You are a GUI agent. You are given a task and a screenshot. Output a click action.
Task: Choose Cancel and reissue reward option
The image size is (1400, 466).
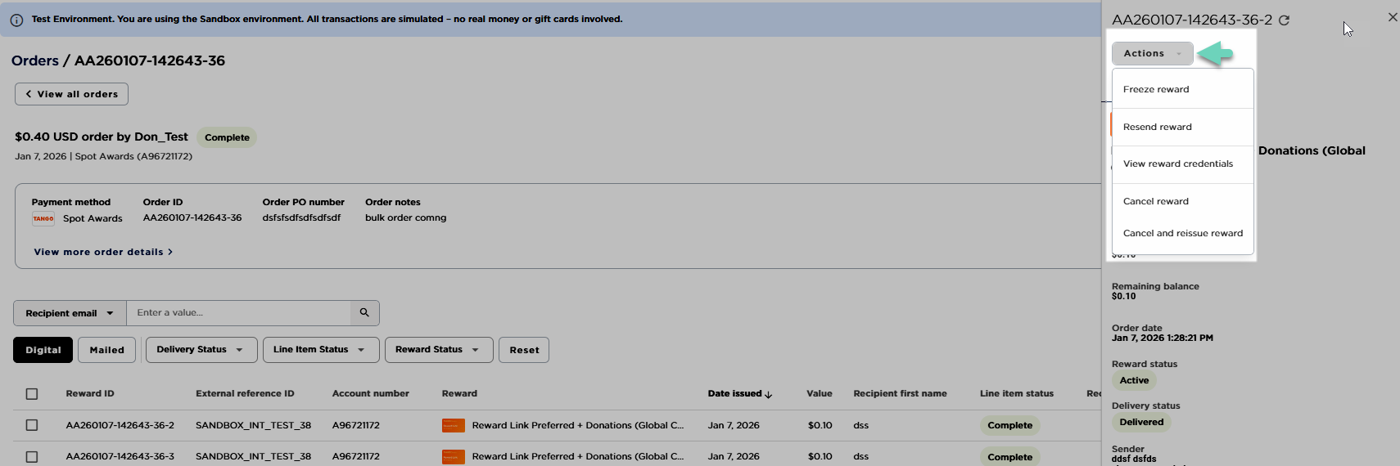click(1182, 233)
